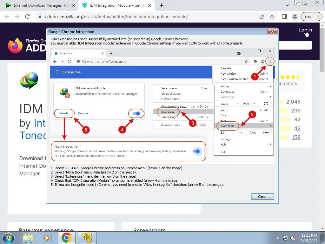This screenshot has width=325, height=244.
Task: Open the Chrome profile avatar menu
Action: click(x=295, y=17)
